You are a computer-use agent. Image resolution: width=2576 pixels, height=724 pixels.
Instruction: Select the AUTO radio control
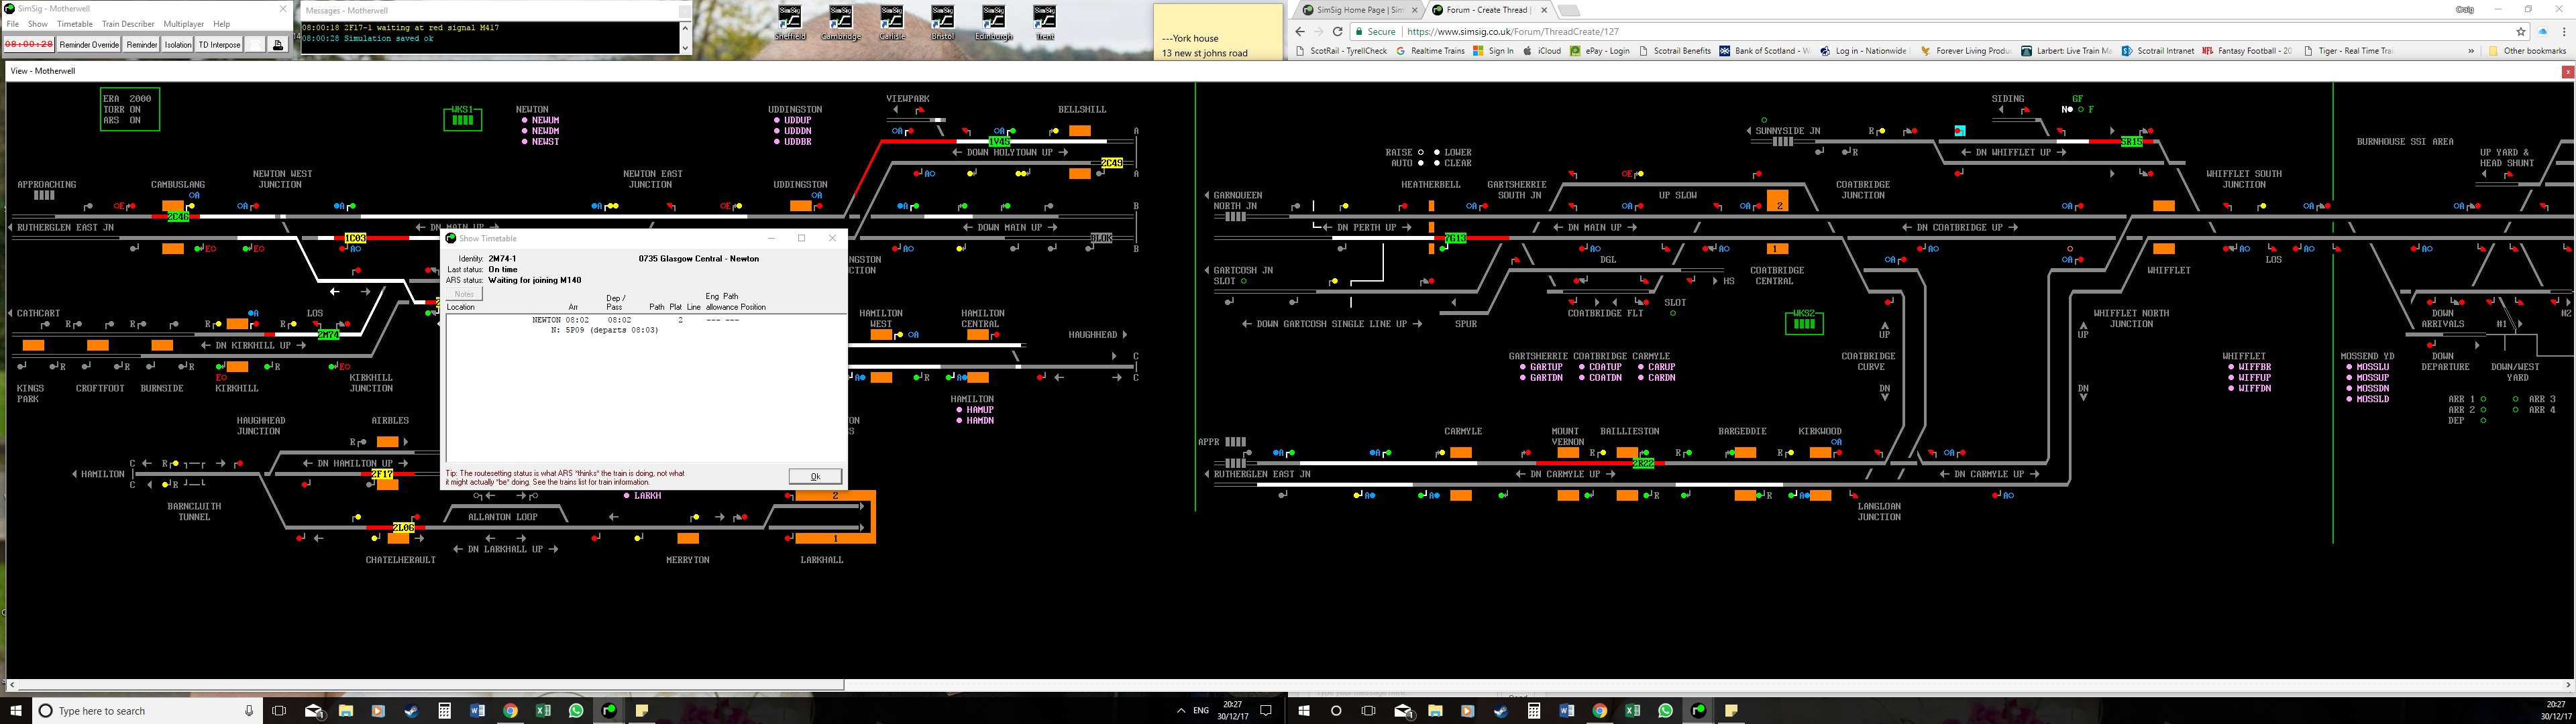coord(1420,163)
